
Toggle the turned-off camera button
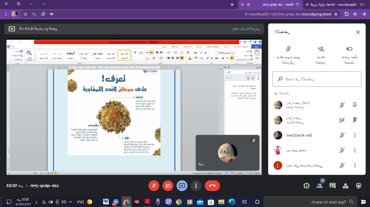click(168, 186)
